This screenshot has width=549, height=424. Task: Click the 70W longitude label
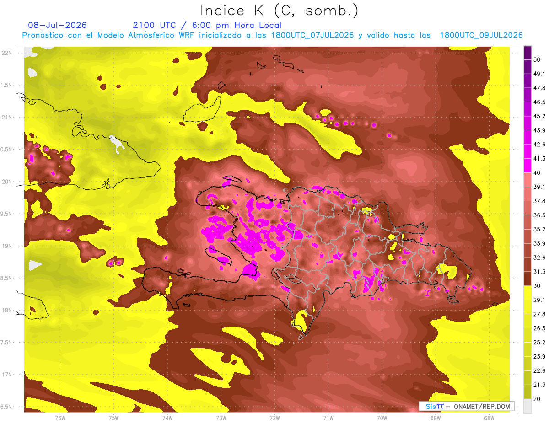382,418
